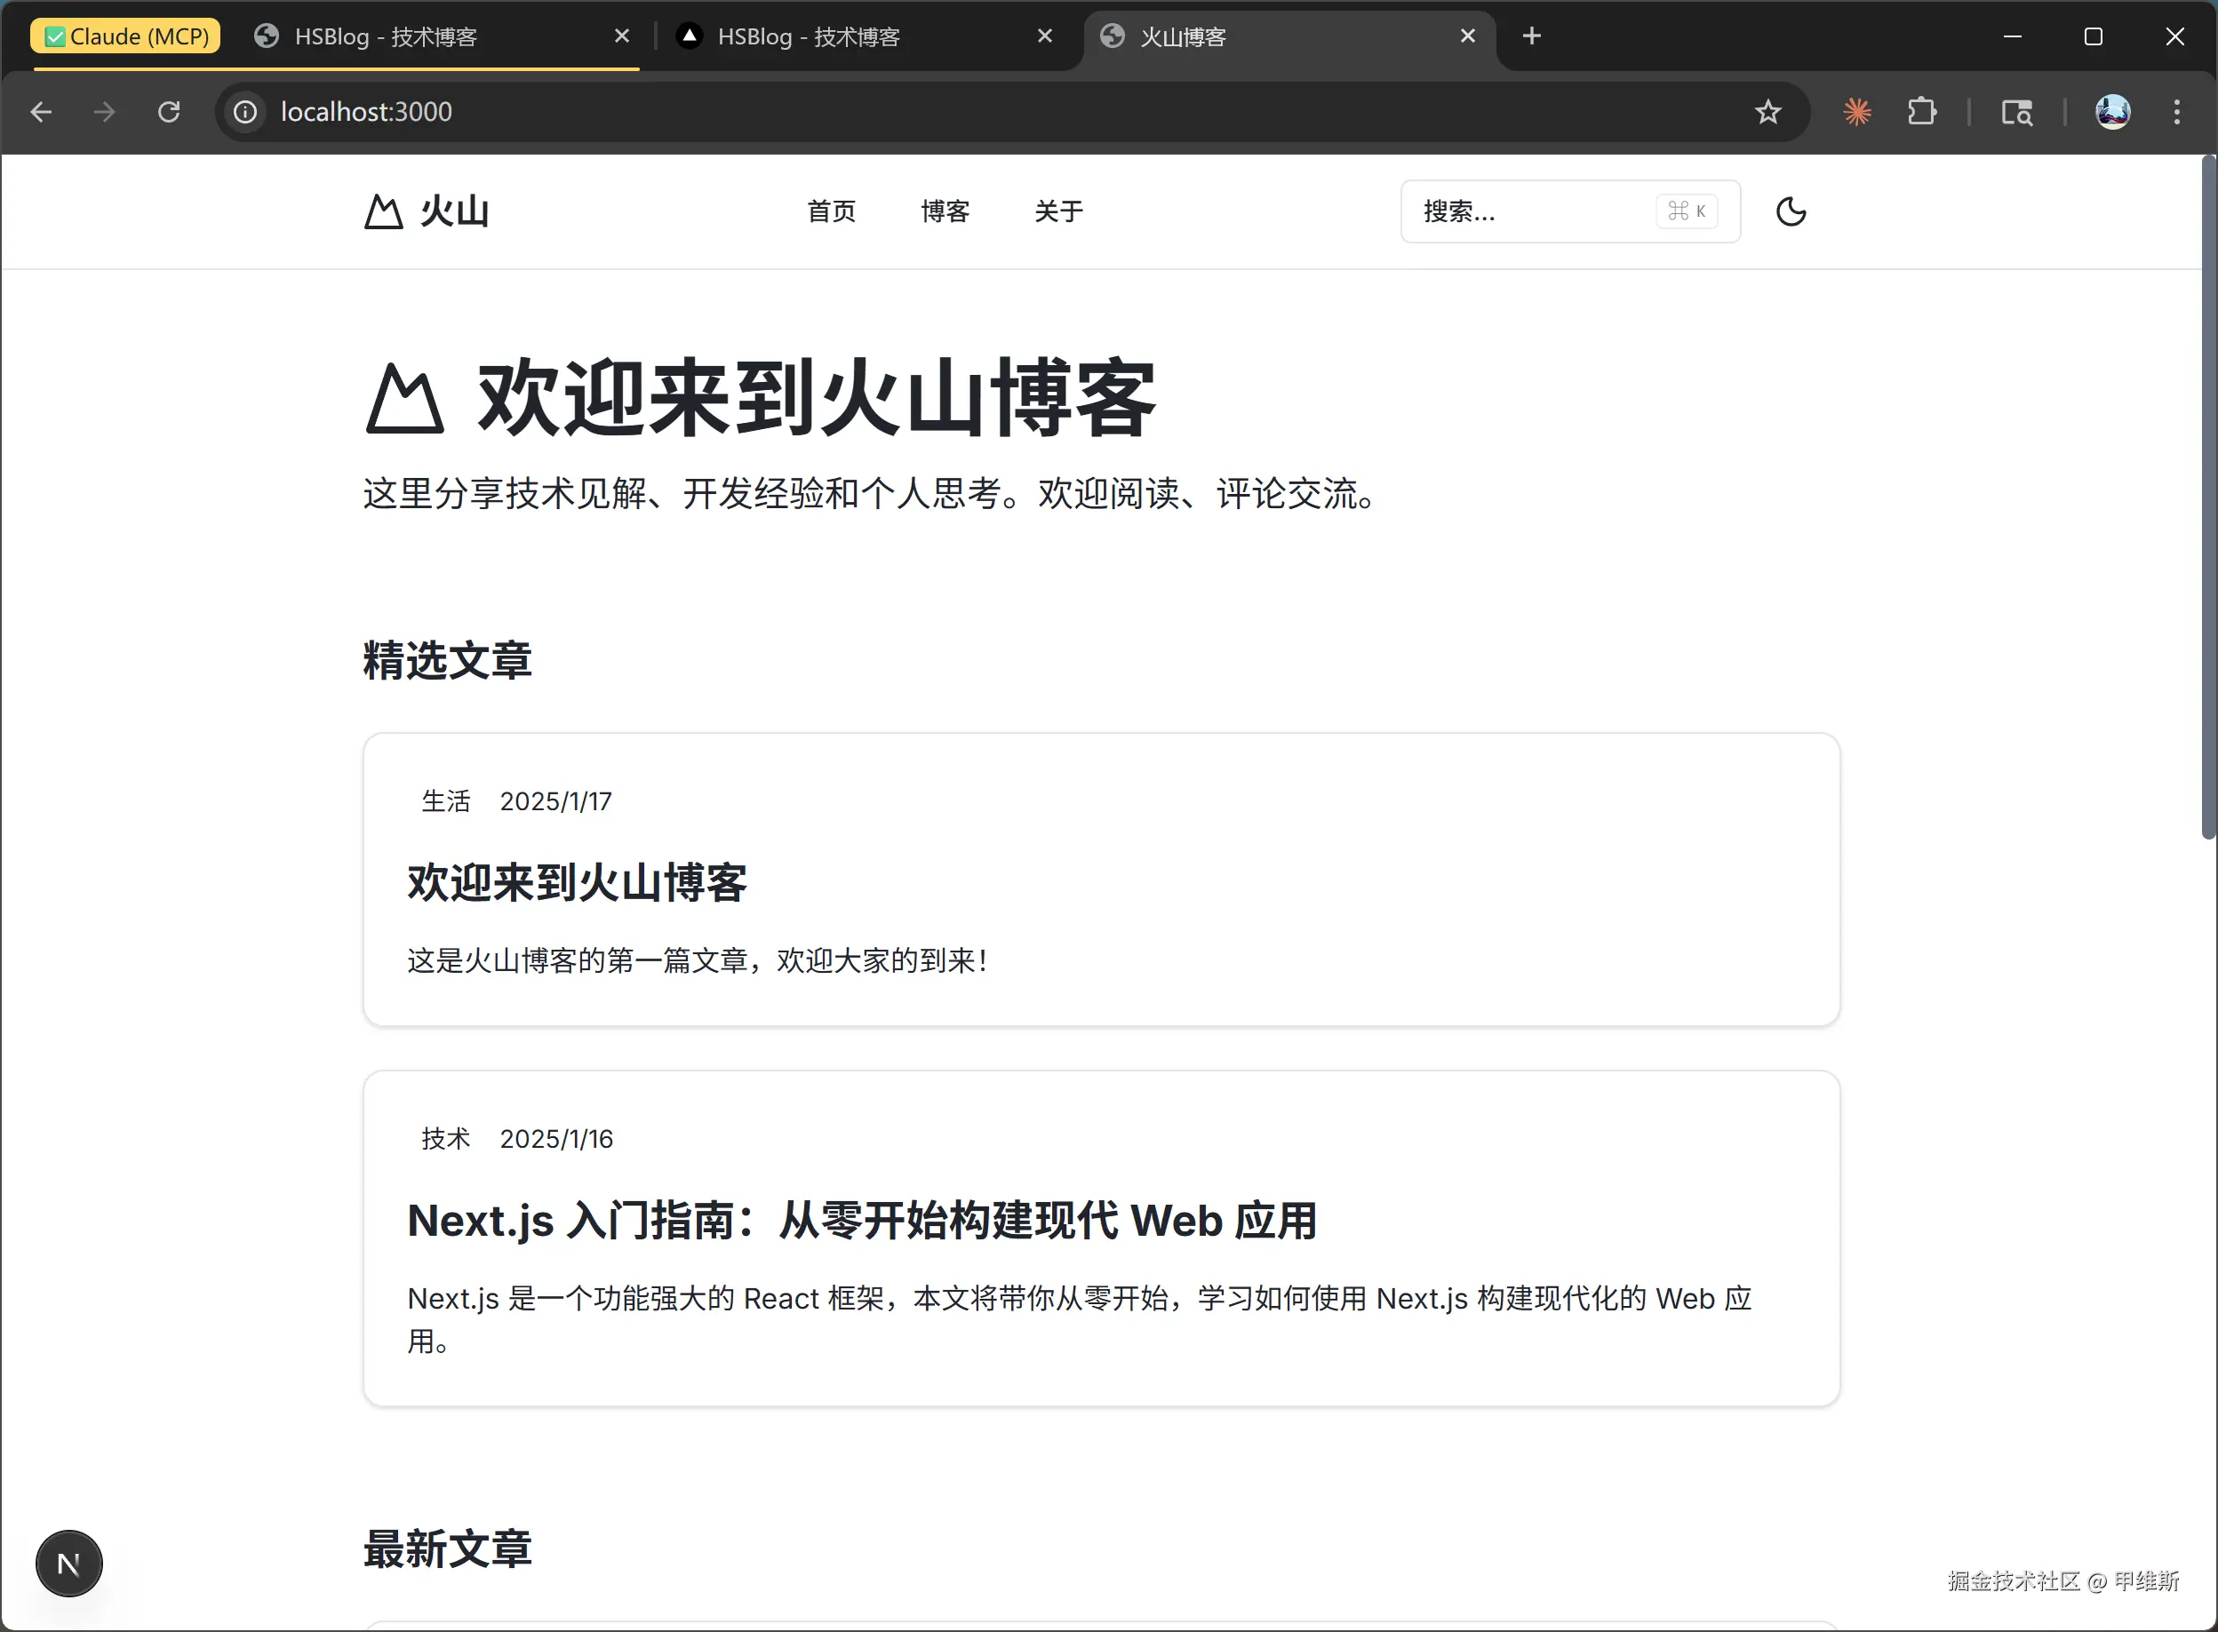Open the Extensions puzzle icon
The image size is (2218, 1632).
(1921, 112)
